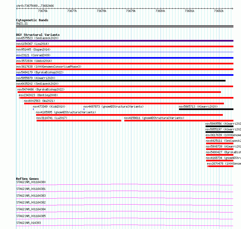
Task: Select nsv4158611 (gnomADStructuralVariants) label
Action: pos(154,118)
